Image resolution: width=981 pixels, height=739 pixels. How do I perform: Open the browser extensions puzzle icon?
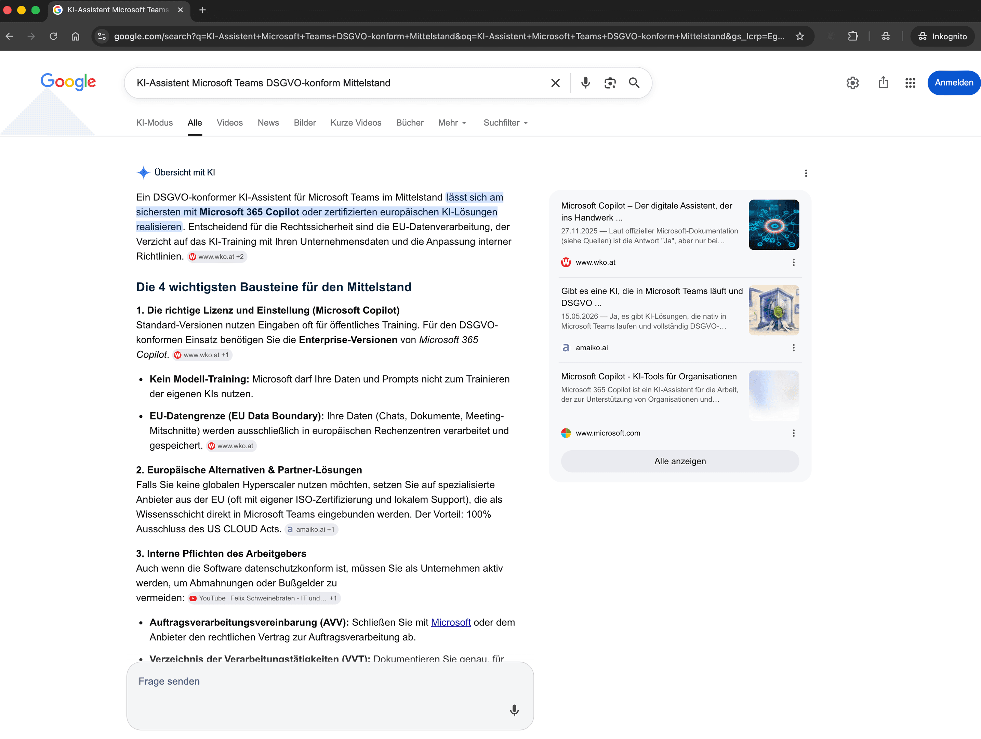[x=852, y=36]
